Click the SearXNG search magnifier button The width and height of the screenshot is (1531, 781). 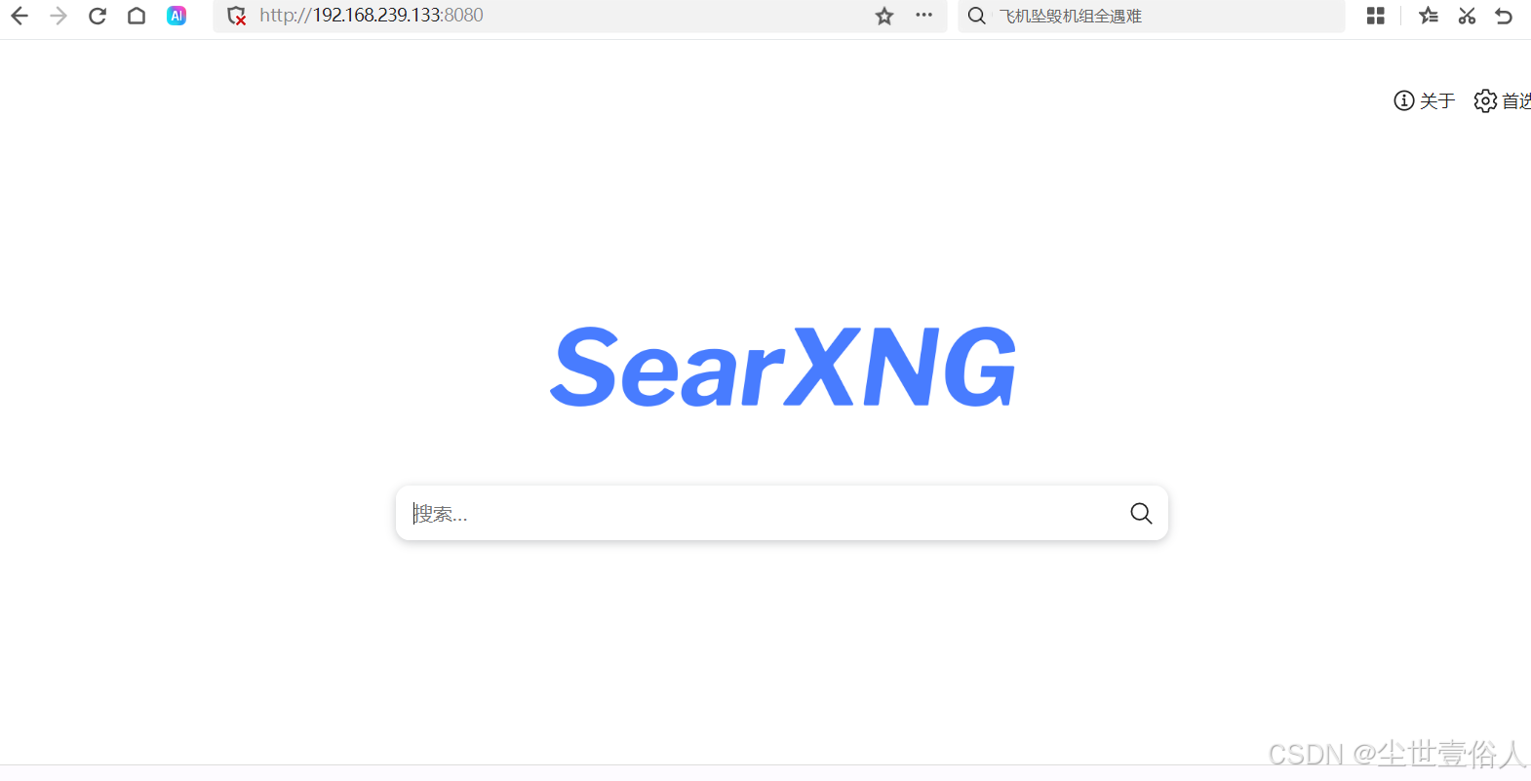click(1141, 513)
